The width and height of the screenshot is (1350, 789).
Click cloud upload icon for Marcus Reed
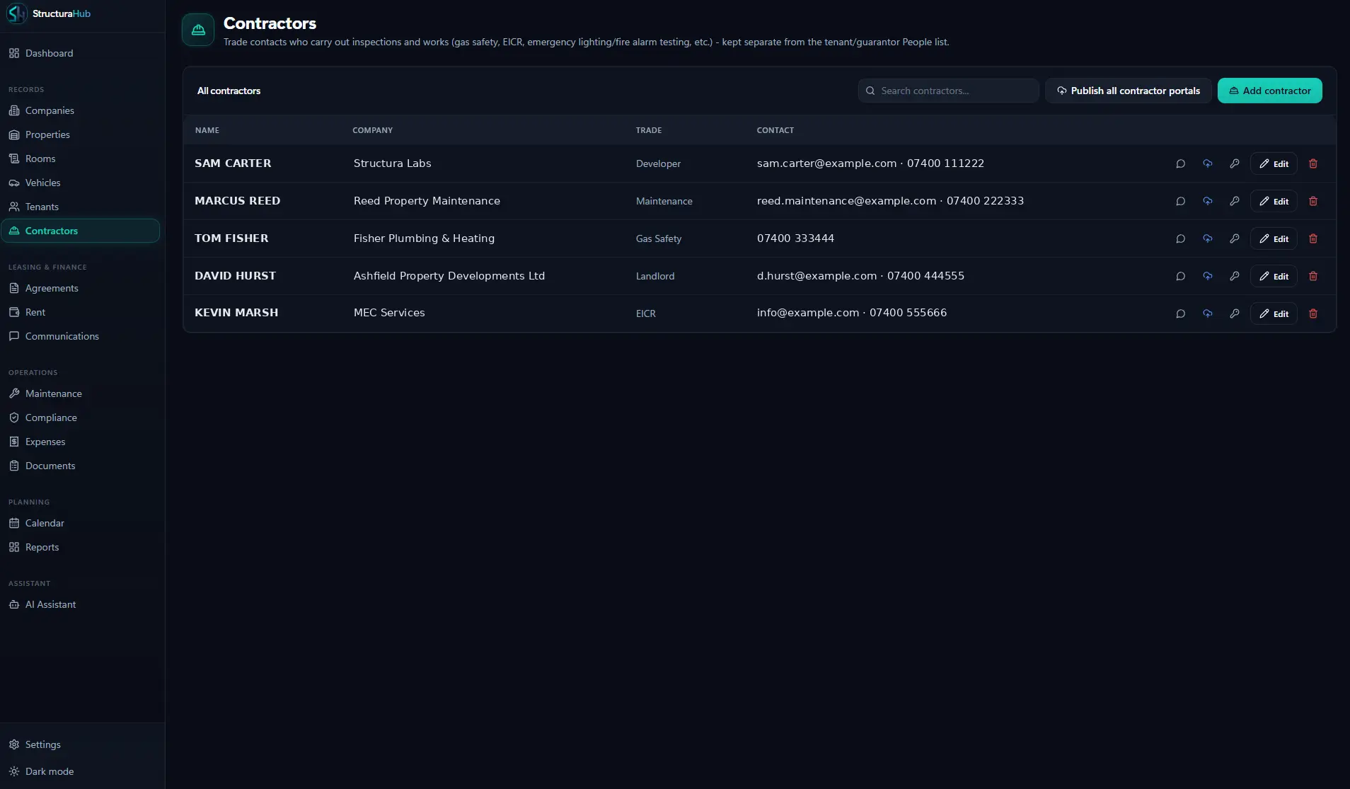tap(1207, 201)
